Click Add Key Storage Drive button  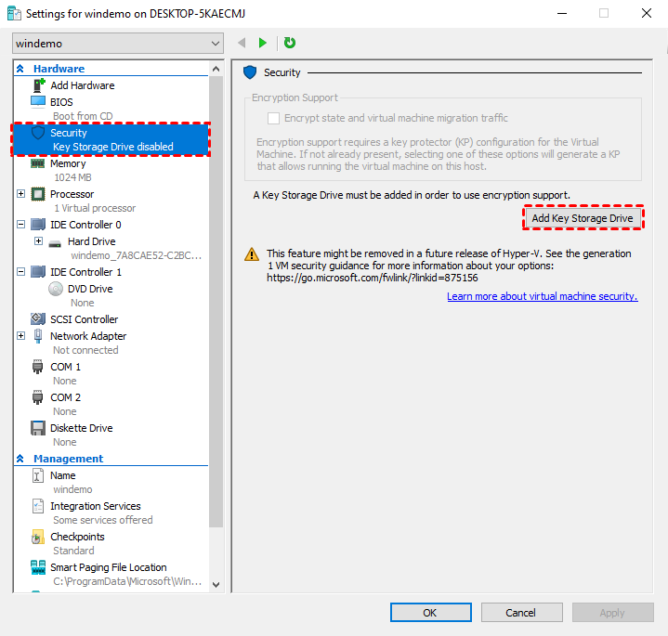(583, 218)
